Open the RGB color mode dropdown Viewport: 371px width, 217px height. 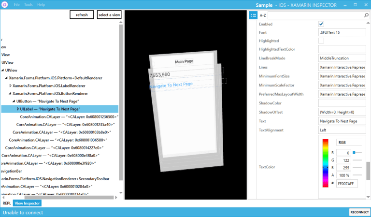click(x=349, y=143)
